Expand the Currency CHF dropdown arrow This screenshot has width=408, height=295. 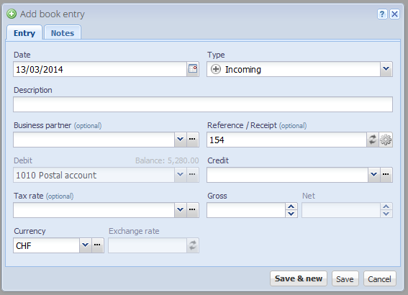pyautogui.click(x=85, y=245)
